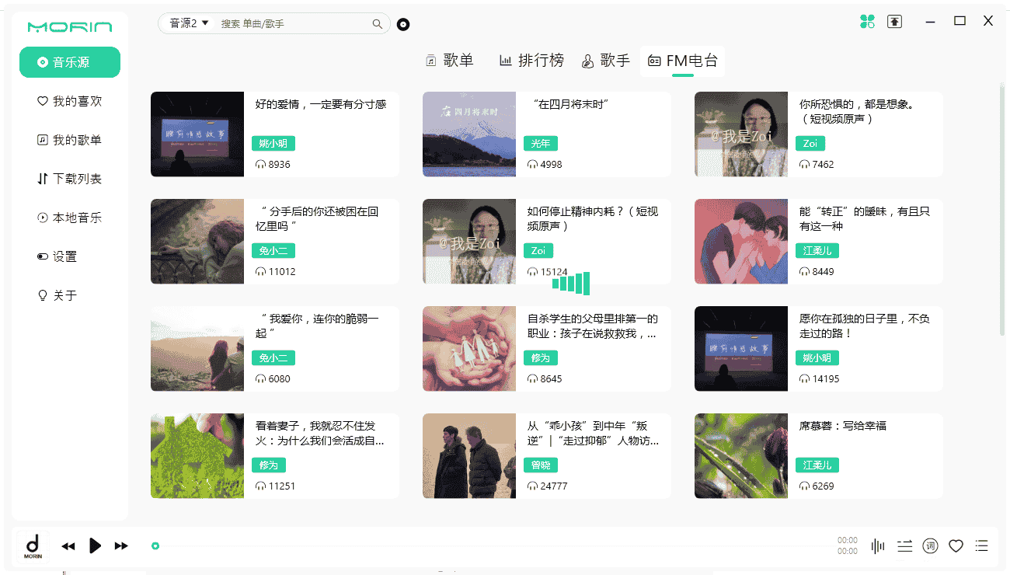Change the playback order mode
The width and height of the screenshot is (1010, 575).
[904, 546]
